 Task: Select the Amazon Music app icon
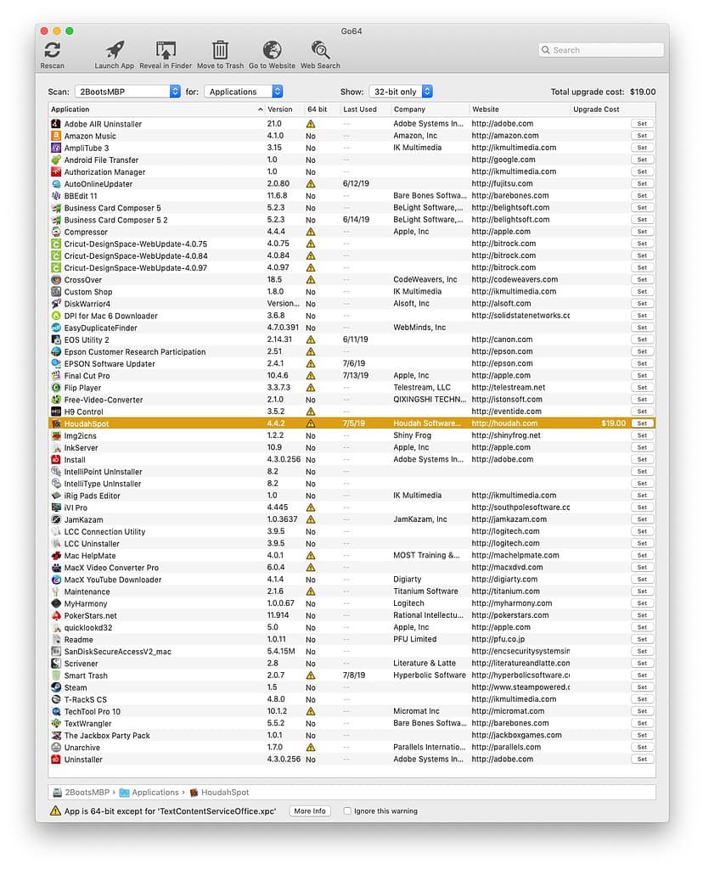56,136
